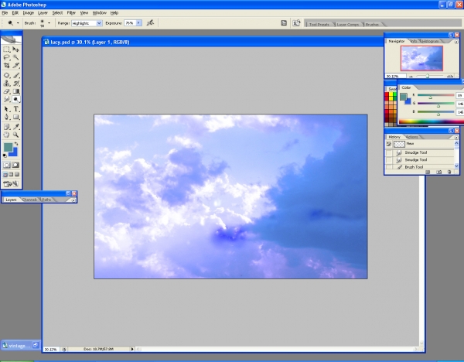The width and height of the screenshot is (464, 362).
Task: Create new snapshot in History palette
Action: click(x=438, y=172)
